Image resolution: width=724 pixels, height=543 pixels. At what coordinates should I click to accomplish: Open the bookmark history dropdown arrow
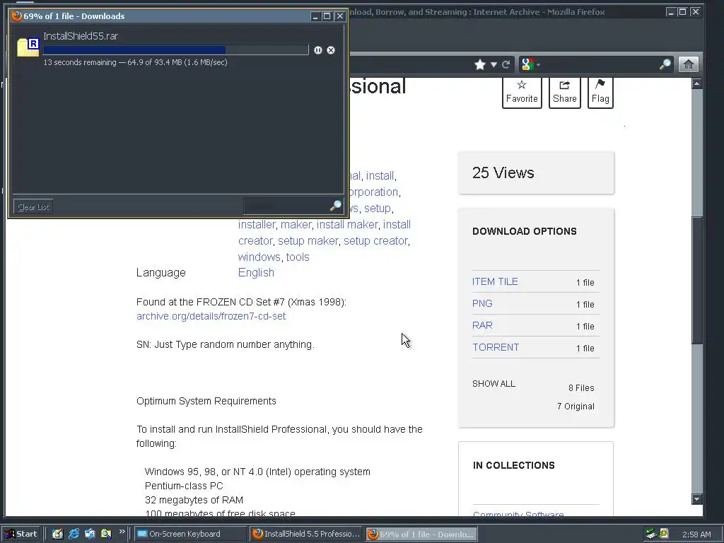click(x=494, y=64)
